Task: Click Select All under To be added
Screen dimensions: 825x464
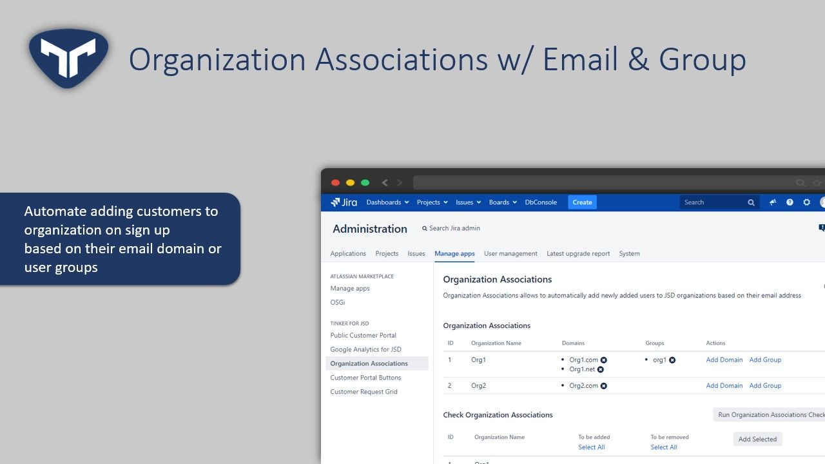Action: point(591,447)
